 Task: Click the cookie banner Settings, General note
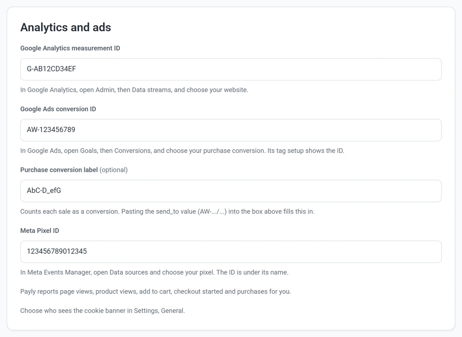tap(103, 311)
